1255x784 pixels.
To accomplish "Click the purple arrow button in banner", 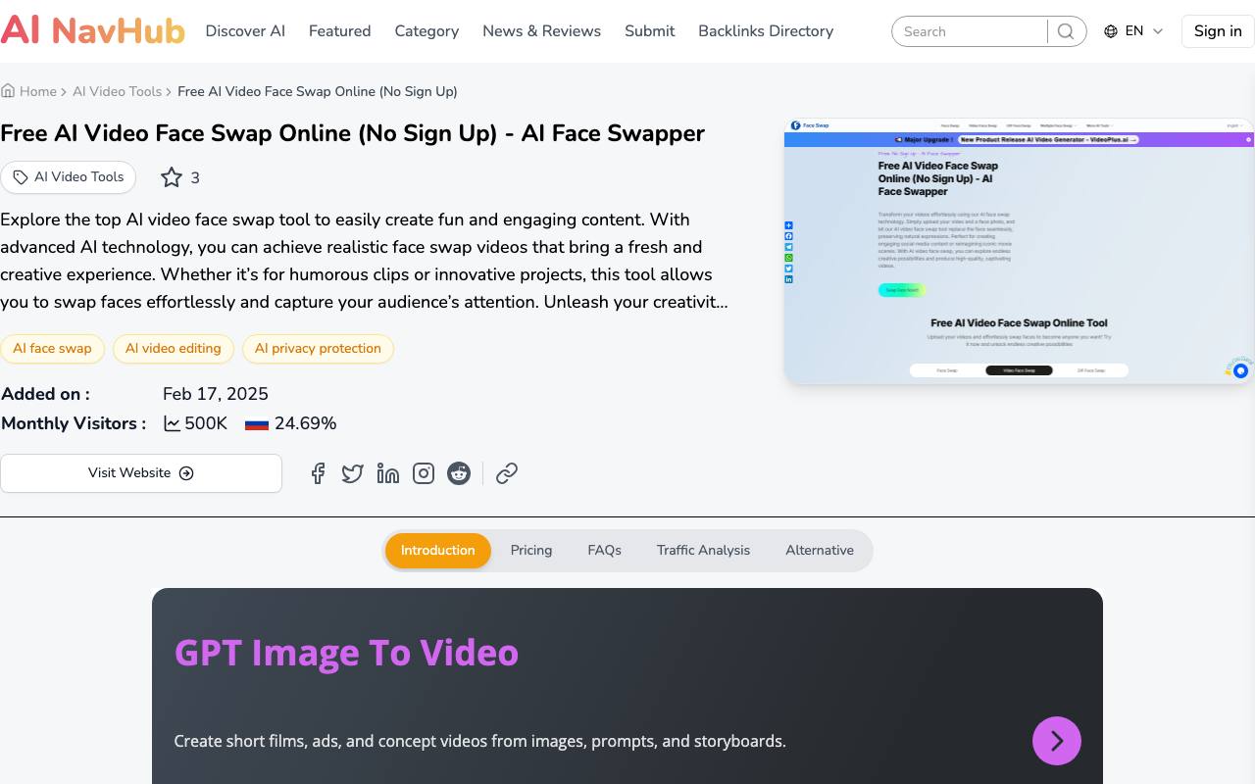I will (1057, 741).
